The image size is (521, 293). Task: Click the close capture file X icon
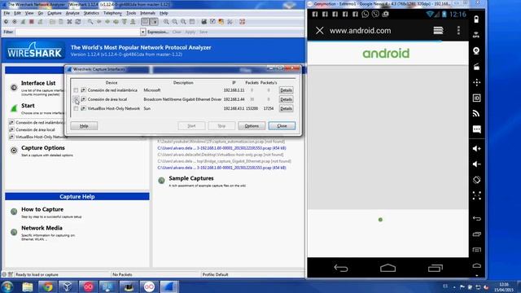[x=69, y=22]
